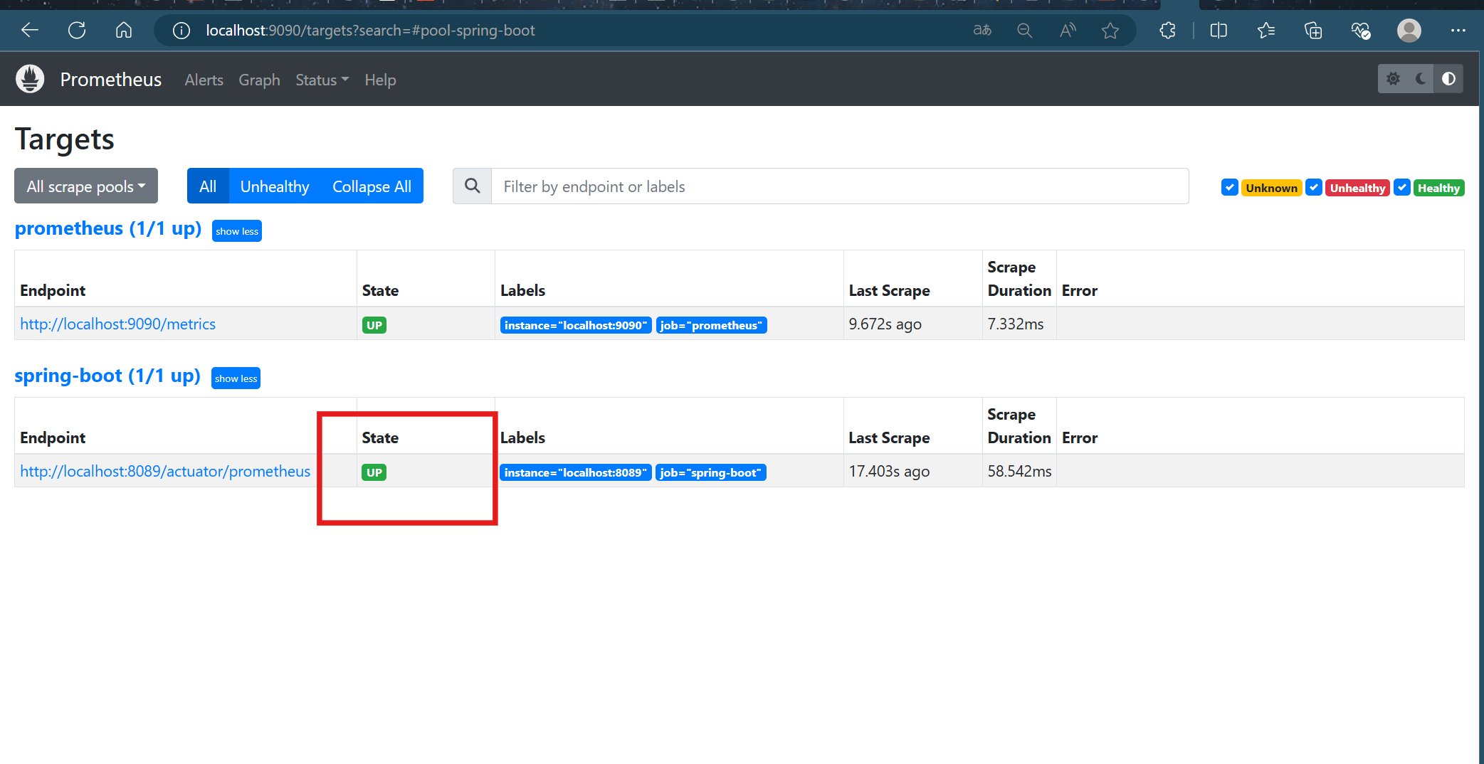Click the translate page icon
The height and width of the screenshot is (764, 1484).
click(x=982, y=30)
